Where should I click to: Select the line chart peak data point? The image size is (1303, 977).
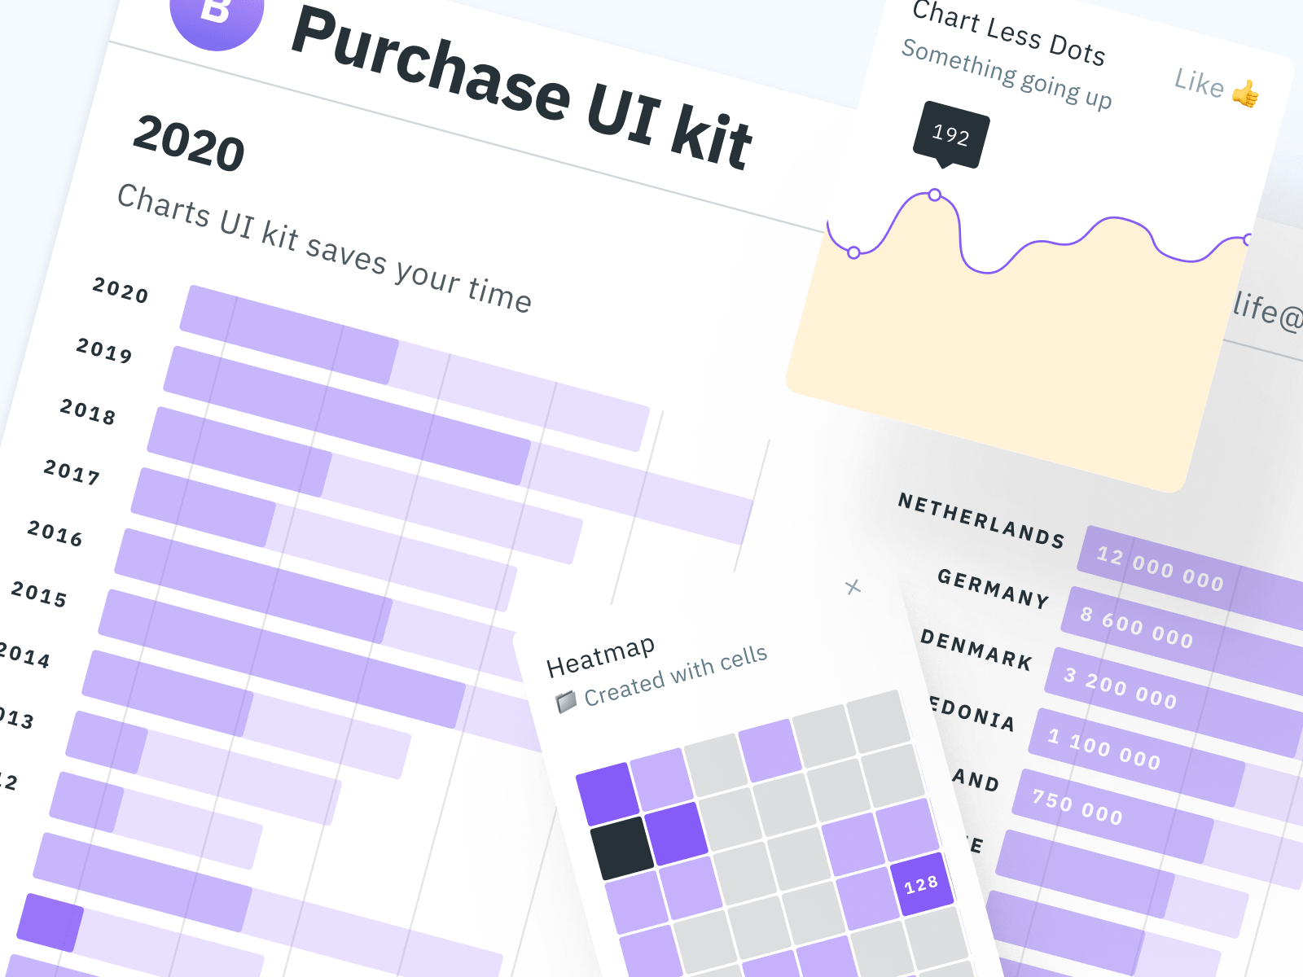pos(935,195)
